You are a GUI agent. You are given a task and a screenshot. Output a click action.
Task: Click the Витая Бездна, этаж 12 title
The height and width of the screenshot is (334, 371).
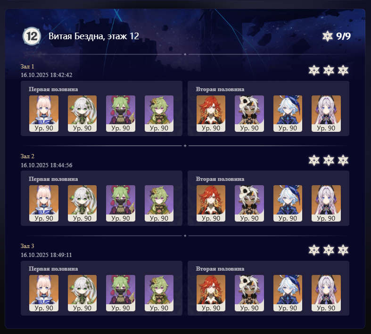(94, 36)
